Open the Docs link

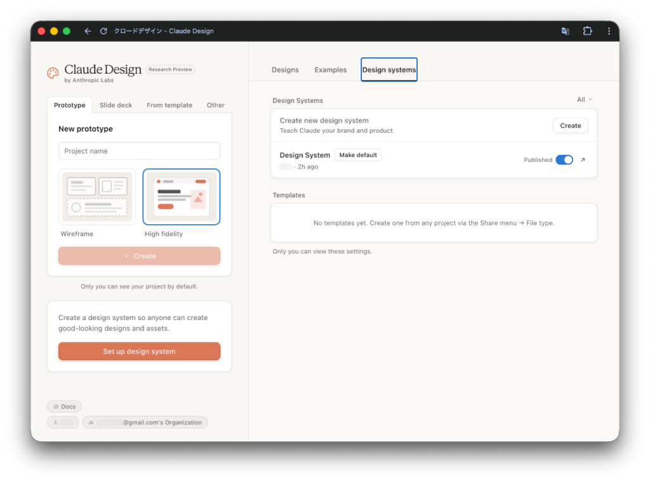pyautogui.click(x=64, y=406)
